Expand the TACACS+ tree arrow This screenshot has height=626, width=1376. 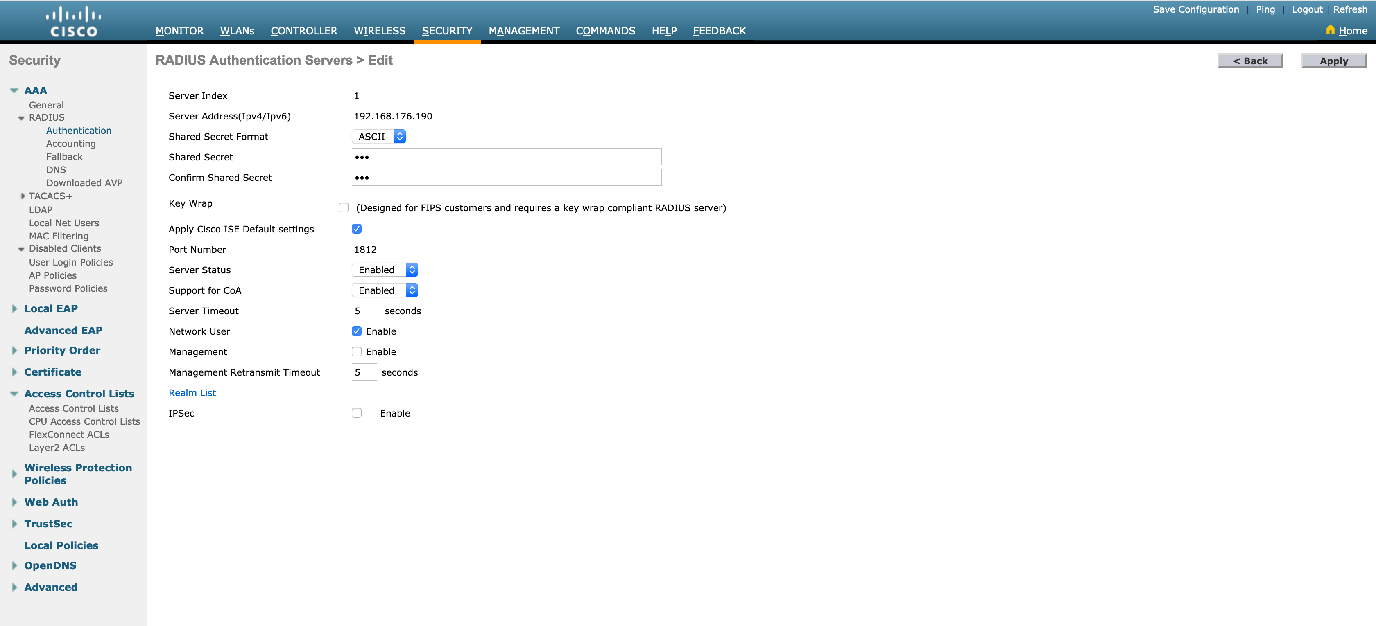[23, 196]
